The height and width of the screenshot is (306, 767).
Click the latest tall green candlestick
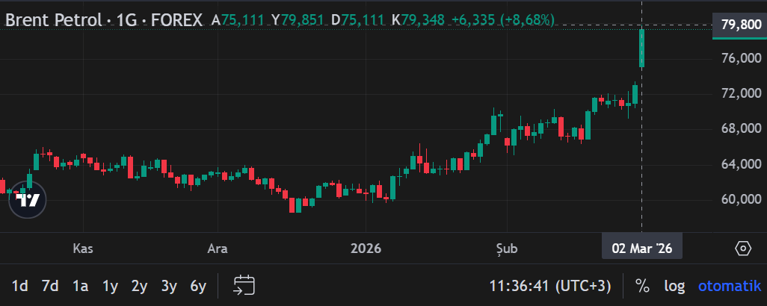[x=641, y=48]
